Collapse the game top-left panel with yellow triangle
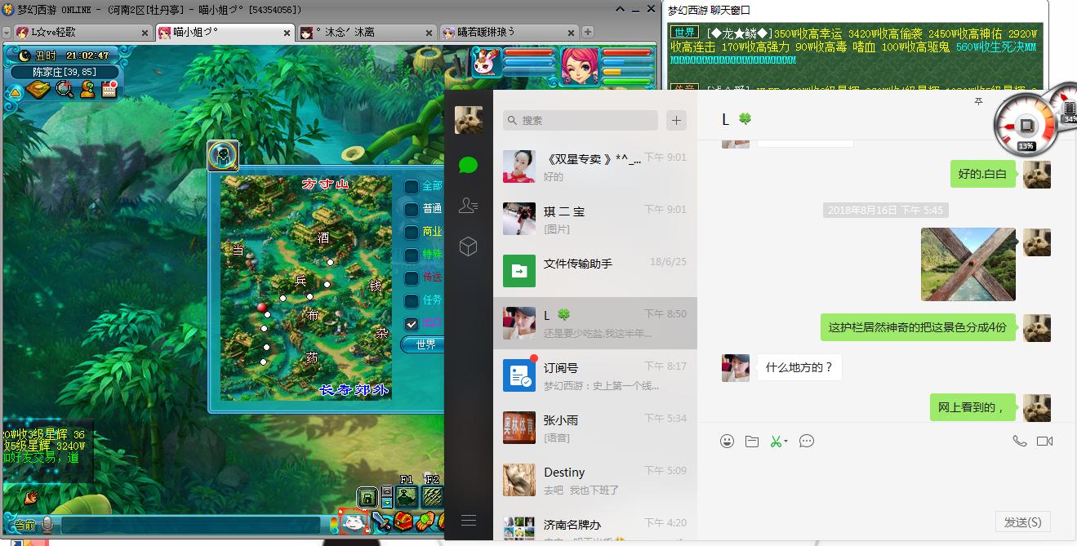The height and width of the screenshot is (546, 1077). (x=16, y=91)
